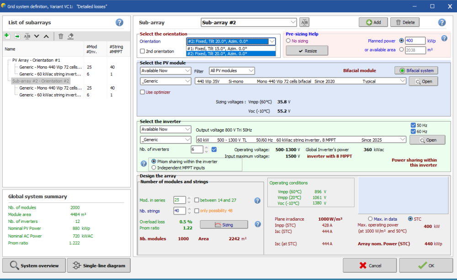Viewport: 457px width, 280px height.
Task: Click rename icon beside Sub-array name field
Action: coord(304,22)
